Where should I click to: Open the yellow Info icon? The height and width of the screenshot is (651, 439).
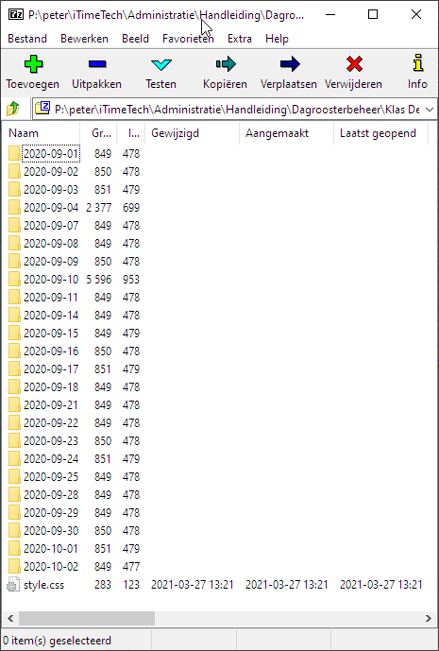click(x=418, y=63)
